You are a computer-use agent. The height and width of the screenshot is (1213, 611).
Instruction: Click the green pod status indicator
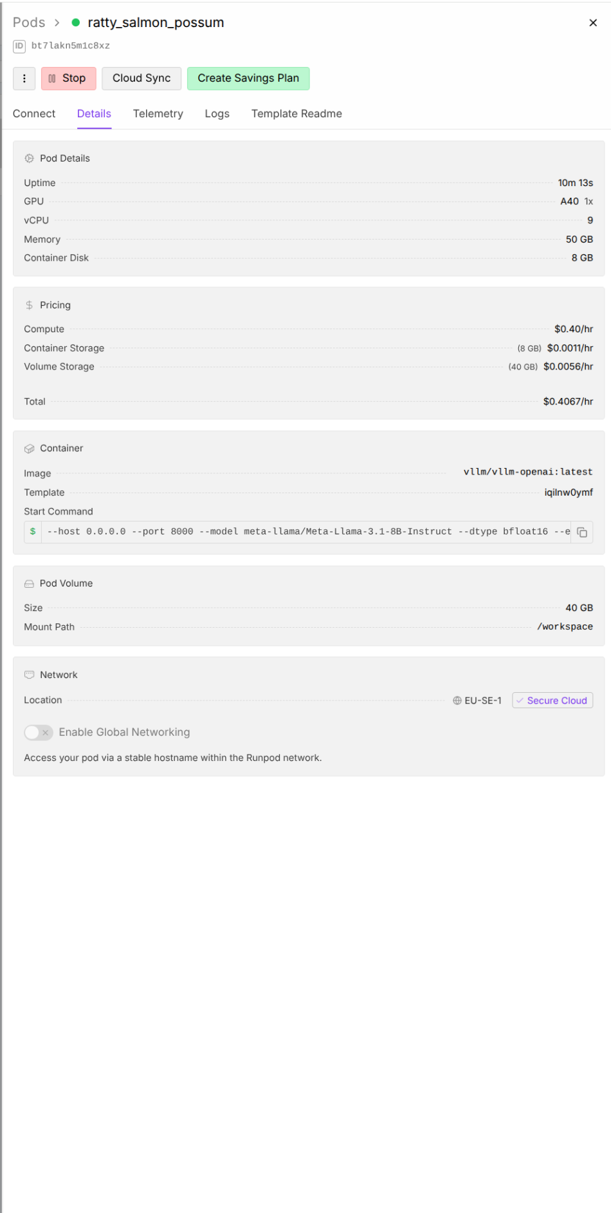point(75,23)
